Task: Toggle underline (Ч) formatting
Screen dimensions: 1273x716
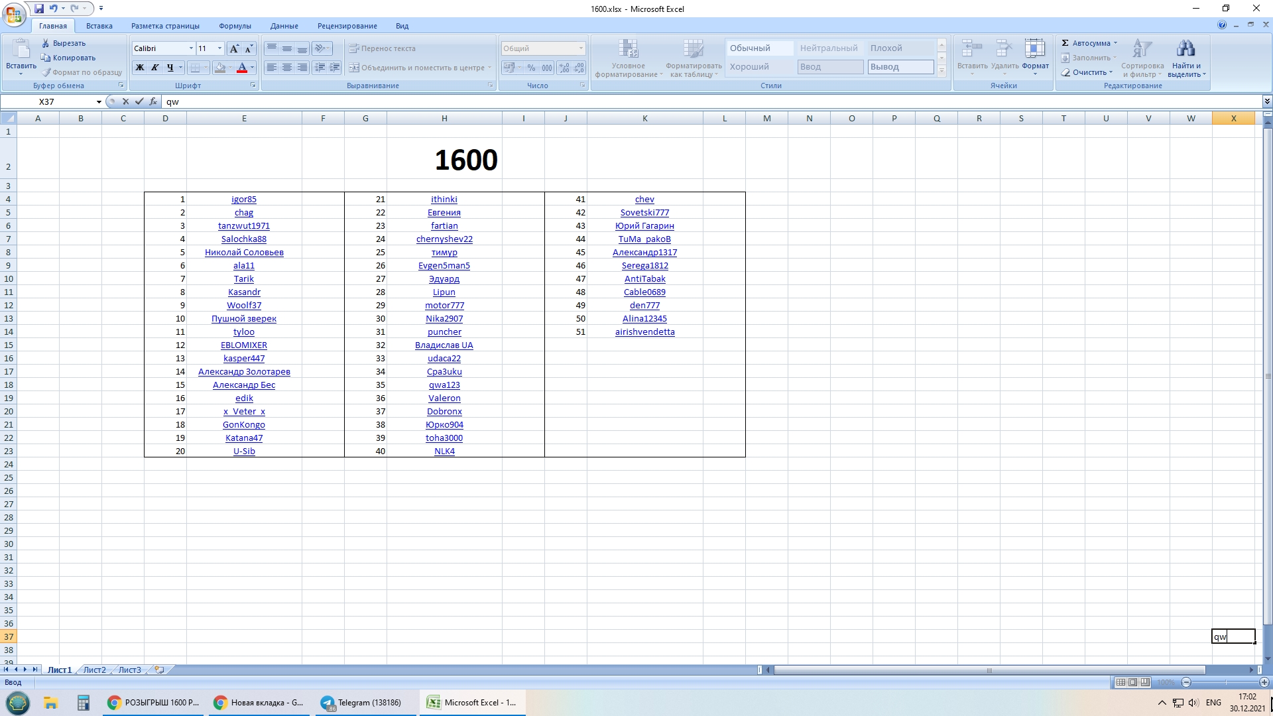Action: 170,68
